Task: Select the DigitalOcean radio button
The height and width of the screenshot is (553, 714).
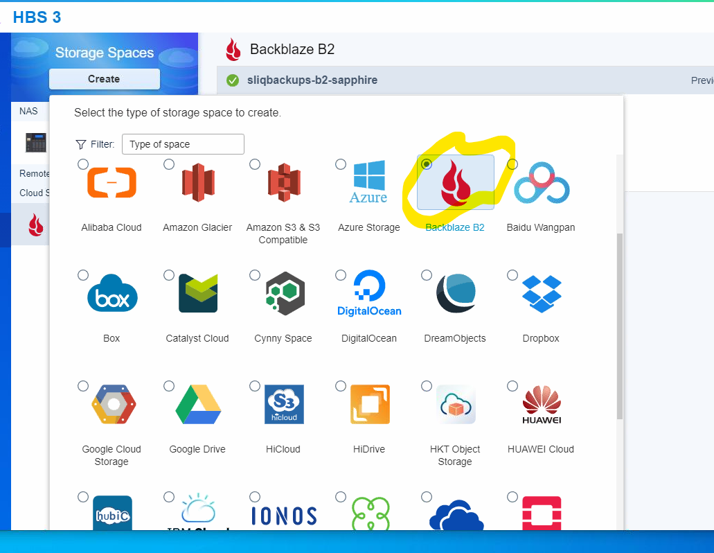Action: 341,275
